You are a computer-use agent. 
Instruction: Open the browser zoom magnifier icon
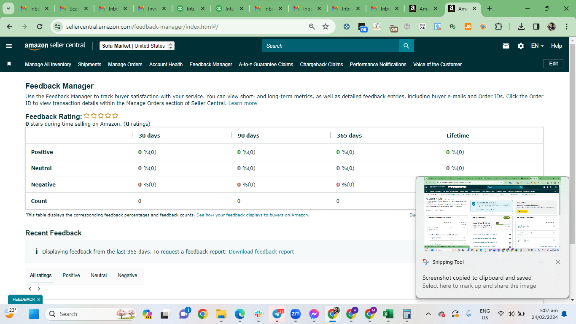coord(312,27)
